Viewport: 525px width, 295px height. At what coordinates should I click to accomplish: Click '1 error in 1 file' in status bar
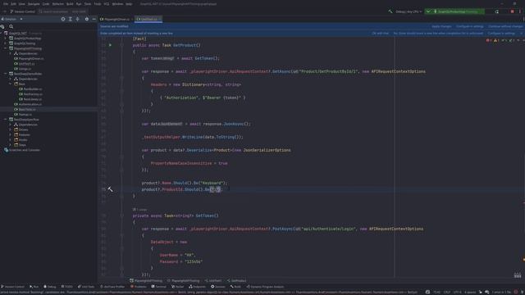[501, 292]
